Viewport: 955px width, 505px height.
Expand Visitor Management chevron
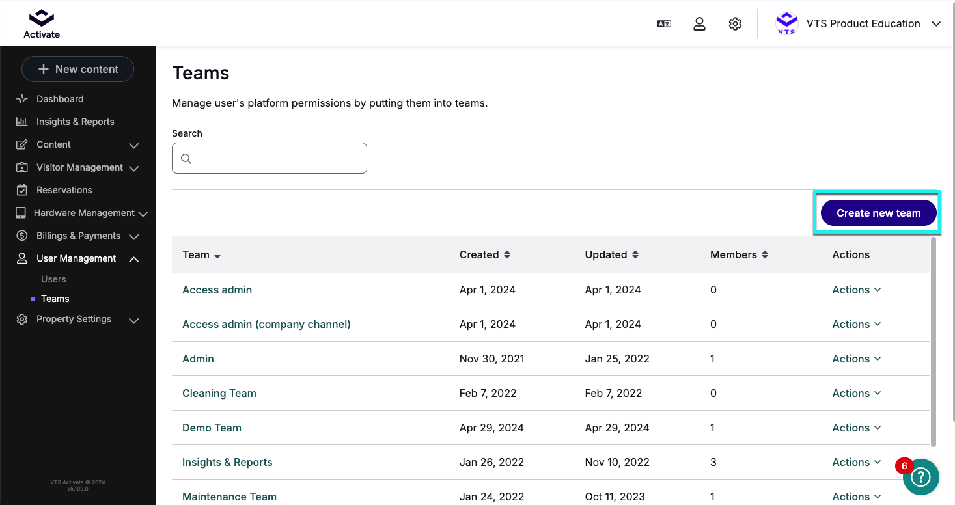(x=134, y=168)
